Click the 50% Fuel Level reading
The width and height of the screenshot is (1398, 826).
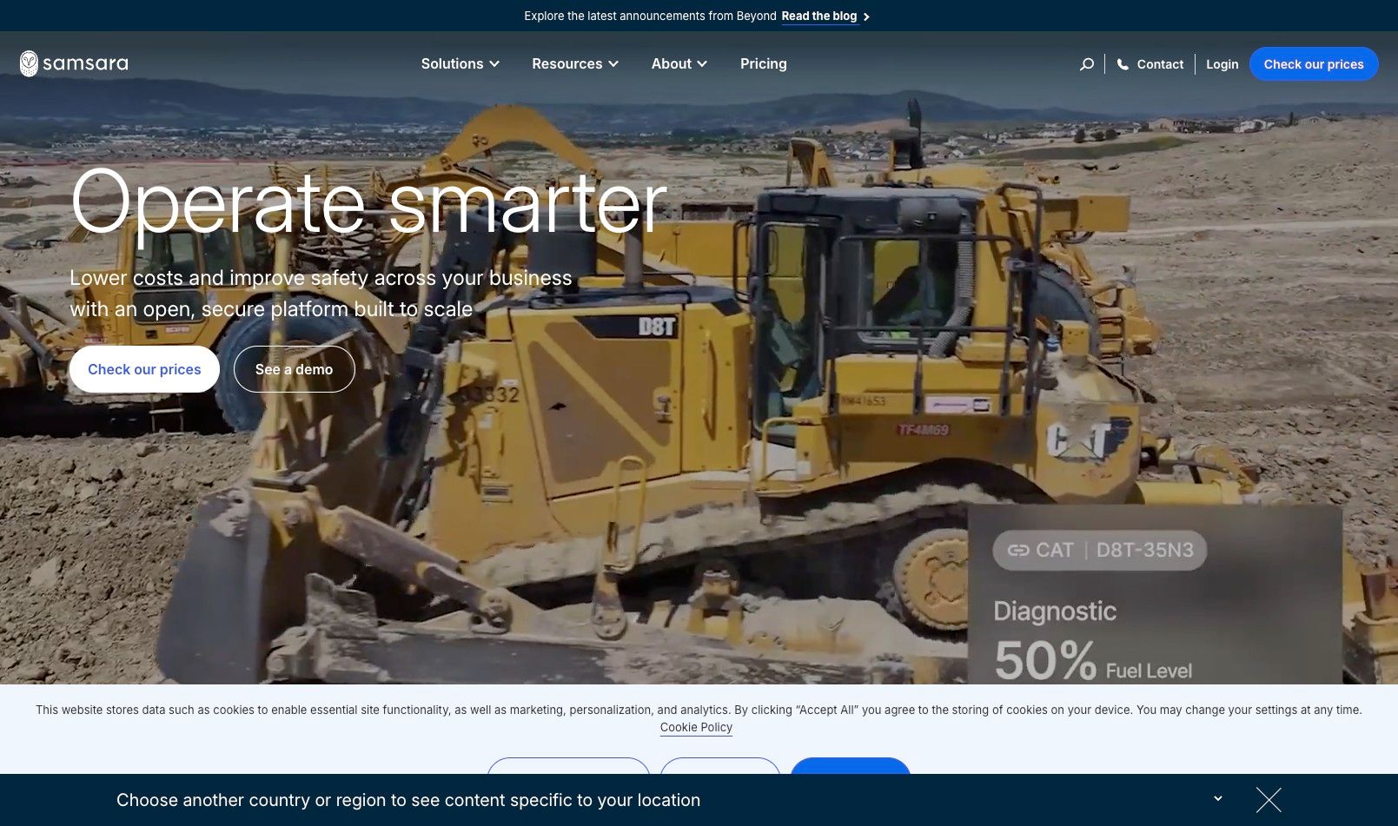1092,662
